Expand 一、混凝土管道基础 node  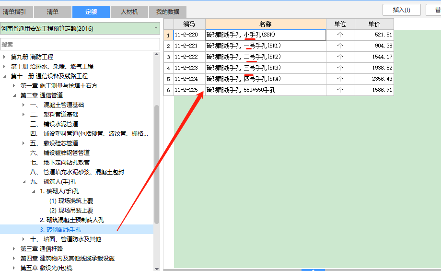pos(23,105)
